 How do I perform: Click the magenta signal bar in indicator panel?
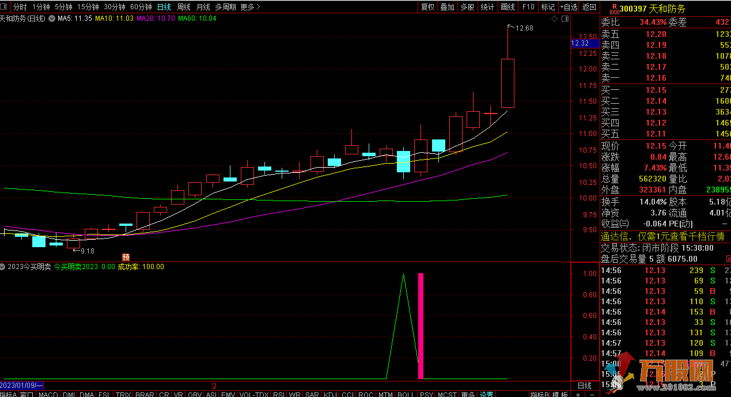point(421,326)
